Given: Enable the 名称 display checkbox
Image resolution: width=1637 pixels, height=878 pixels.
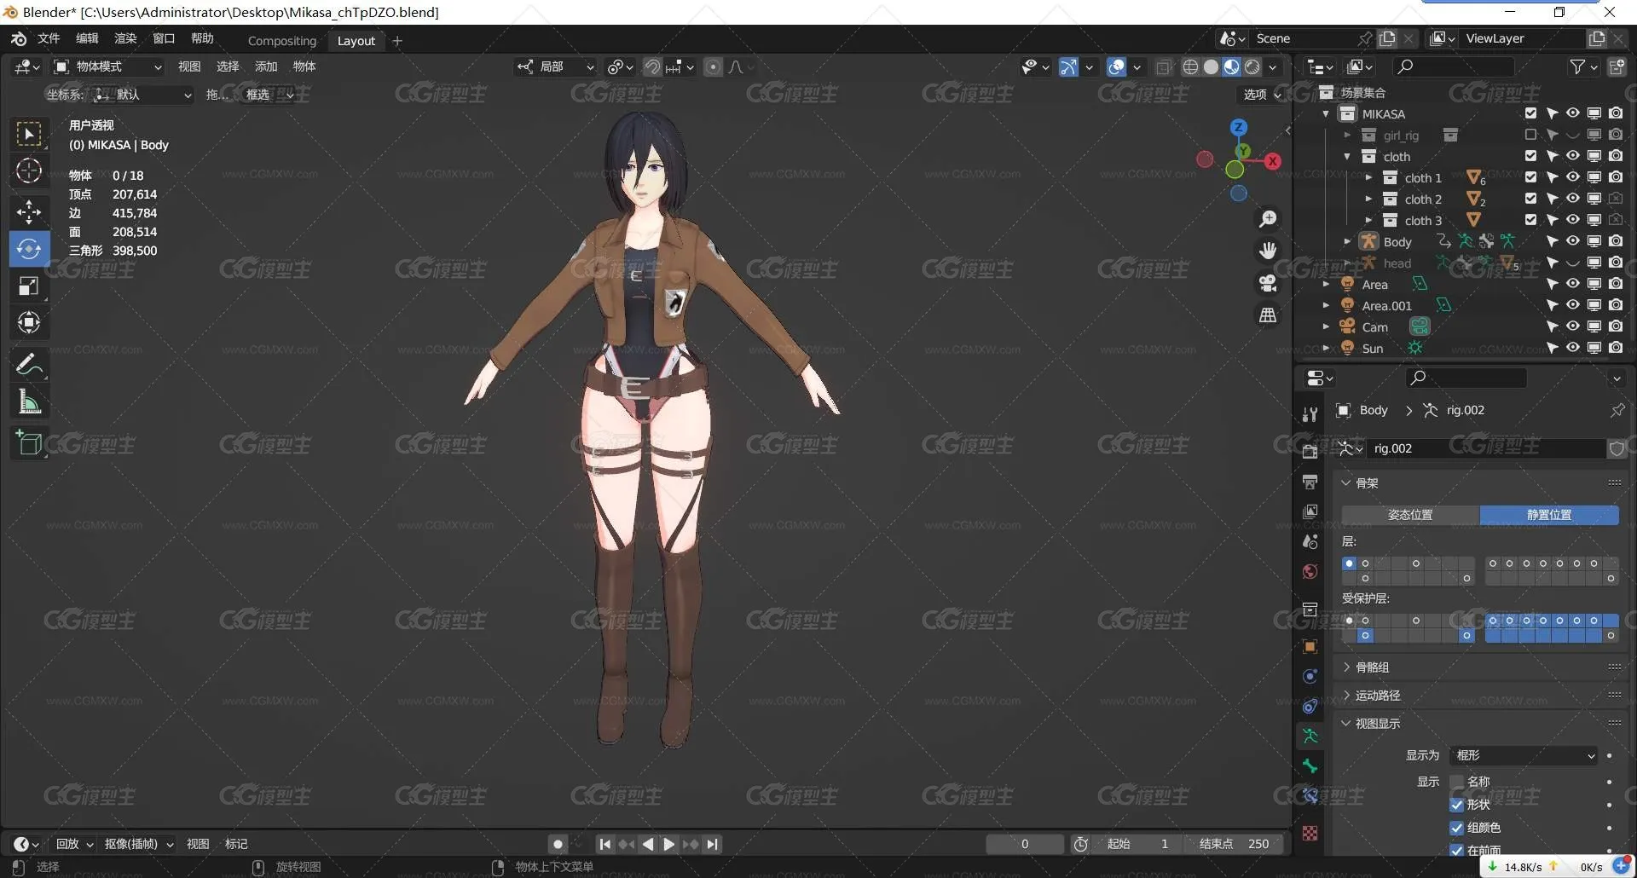Looking at the screenshot, I should click(x=1457, y=782).
